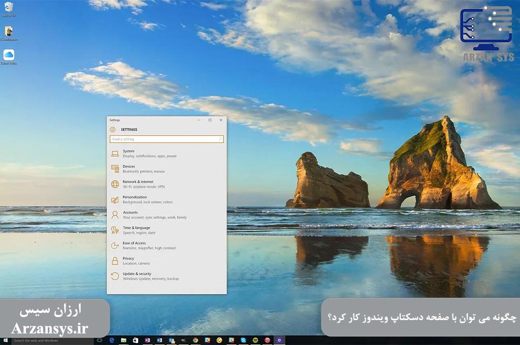Minimize the Settings window

[x=199, y=120]
